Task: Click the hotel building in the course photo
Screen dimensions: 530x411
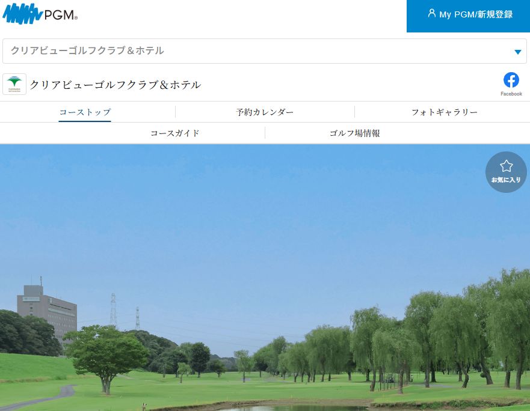Action: coord(47,309)
